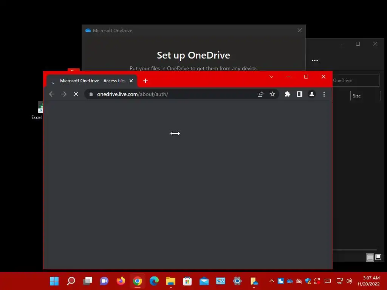387x290 pixels.
Task: Open the network status tray icon
Action: click(x=340, y=281)
